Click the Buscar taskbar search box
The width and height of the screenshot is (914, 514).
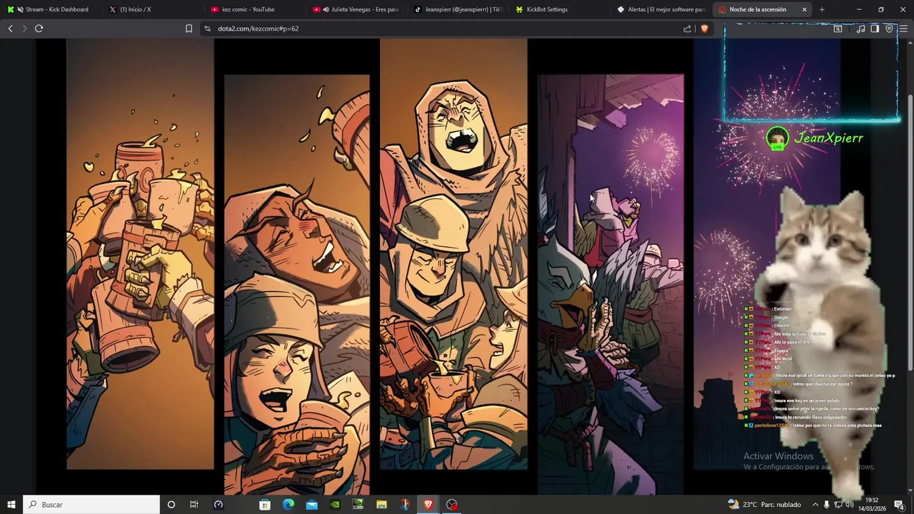coord(91,505)
